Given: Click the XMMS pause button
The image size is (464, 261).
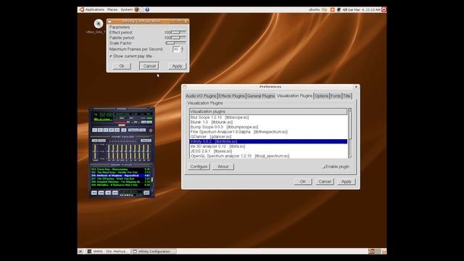Looking at the screenshot, I should tap(106, 130).
